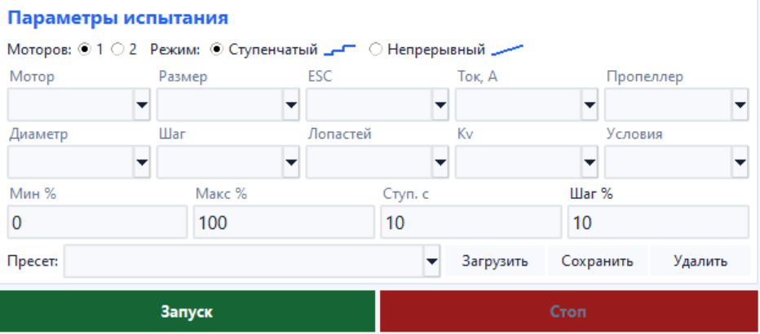
Task: Open the ESC dropdown list
Action: point(377,104)
